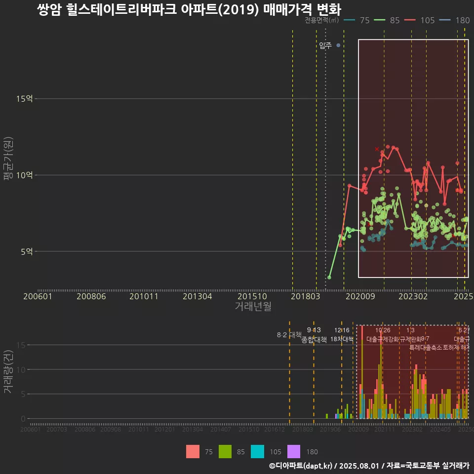The image size is (474, 474).
Task: Click the 8·2 대책 annotation
Action: point(289,335)
